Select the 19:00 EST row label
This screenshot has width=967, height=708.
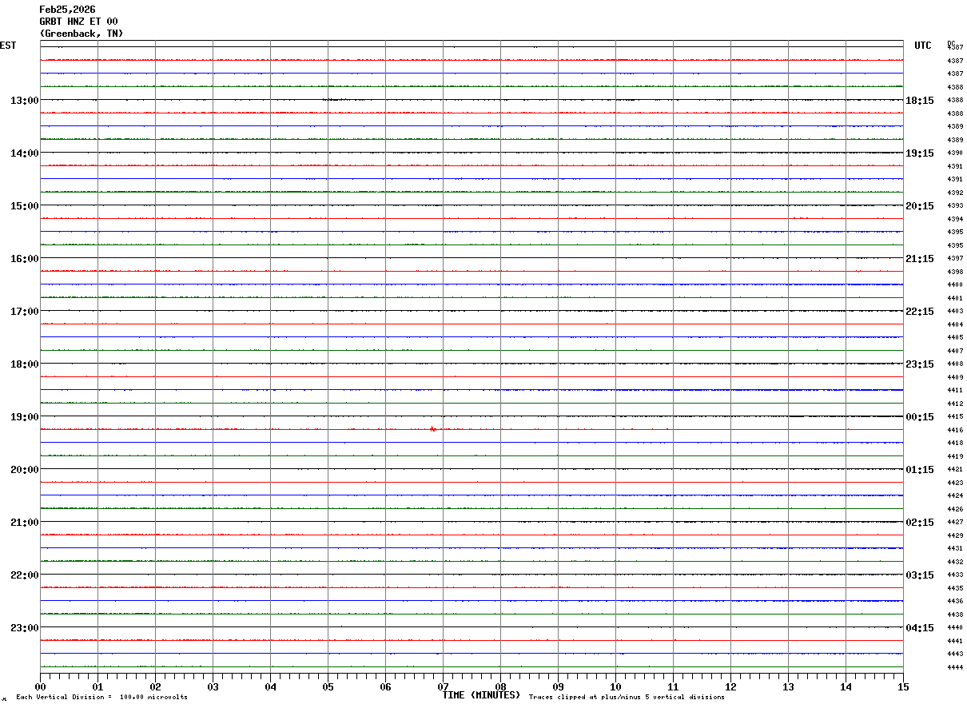point(24,416)
